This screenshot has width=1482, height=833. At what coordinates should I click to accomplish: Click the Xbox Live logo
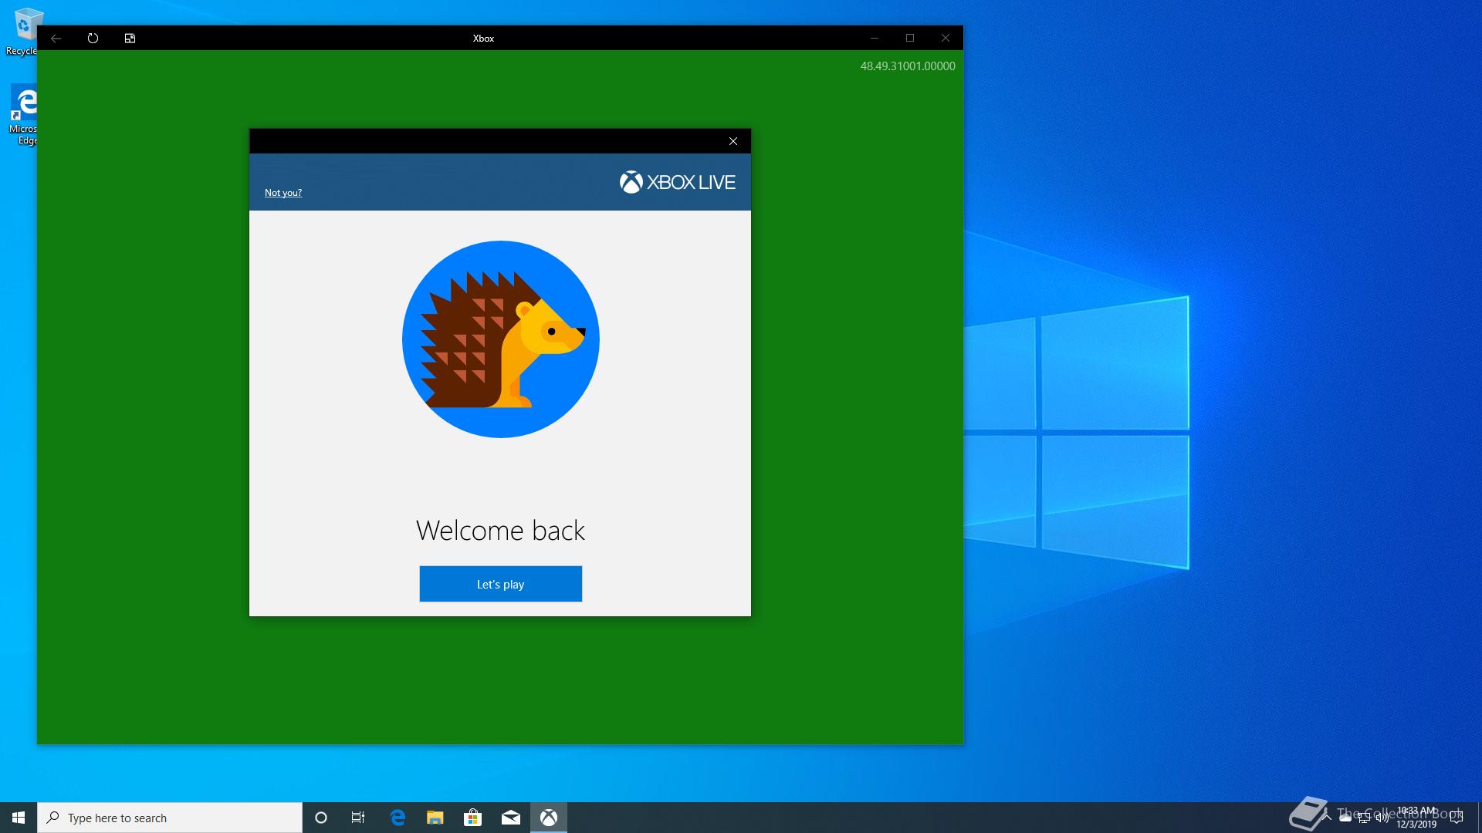677,182
